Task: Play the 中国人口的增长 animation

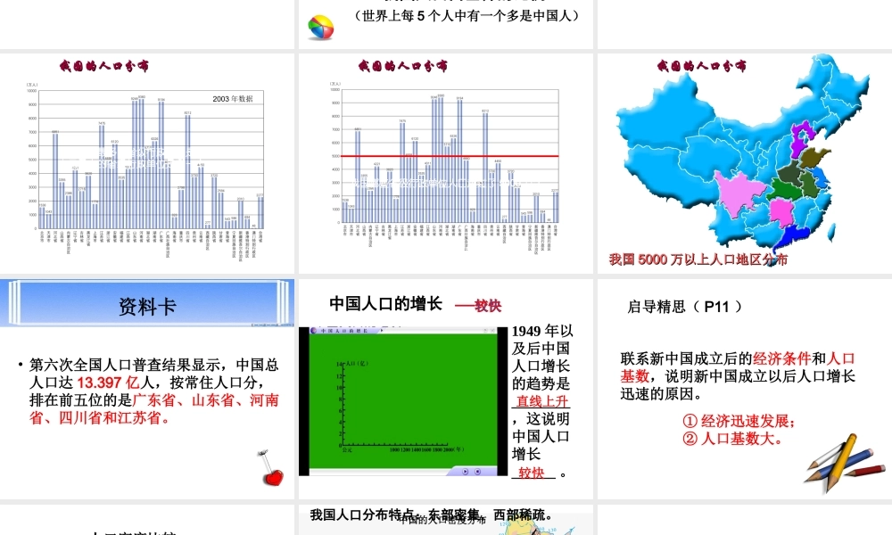Action: point(465,472)
